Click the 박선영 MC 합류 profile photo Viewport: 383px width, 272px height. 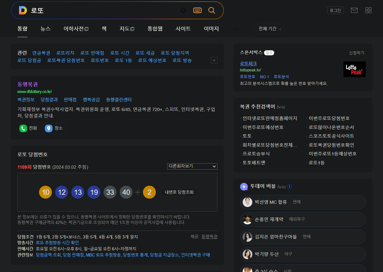247,202
